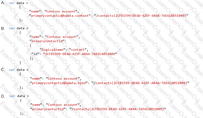Select answer option C label

(x=3, y=70)
